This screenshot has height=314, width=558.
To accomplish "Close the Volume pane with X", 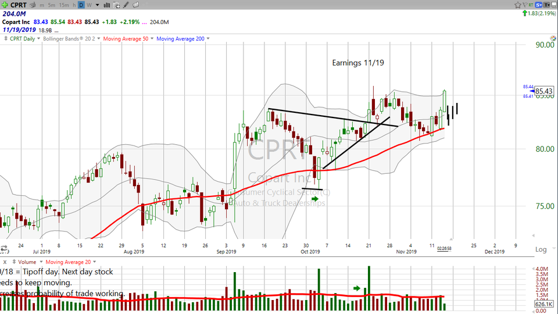I will click(5, 262).
